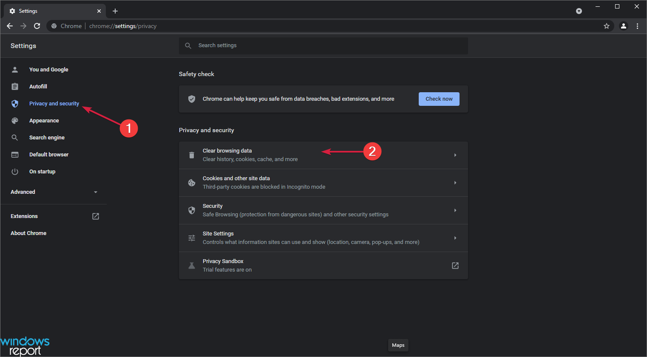Expand the Security row arrow
The width and height of the screenshot is (647, 357).
[x=455, y=210]
